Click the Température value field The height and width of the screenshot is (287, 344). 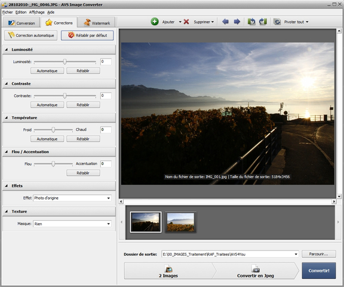click(x=106, y=130)
